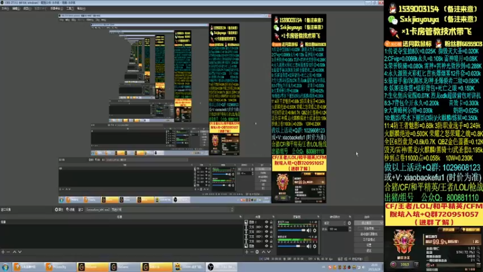Click the 300 ms duration field

(338, 229)
